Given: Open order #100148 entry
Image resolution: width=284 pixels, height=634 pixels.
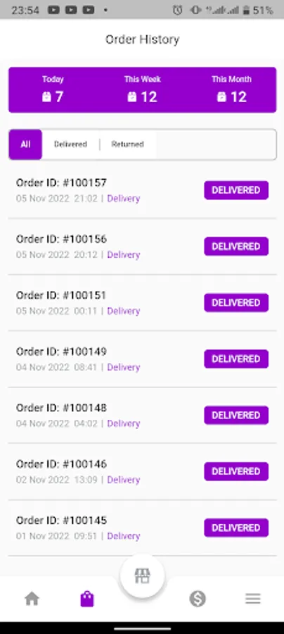Looking at the screenshot, I should (x=142, y=415).
